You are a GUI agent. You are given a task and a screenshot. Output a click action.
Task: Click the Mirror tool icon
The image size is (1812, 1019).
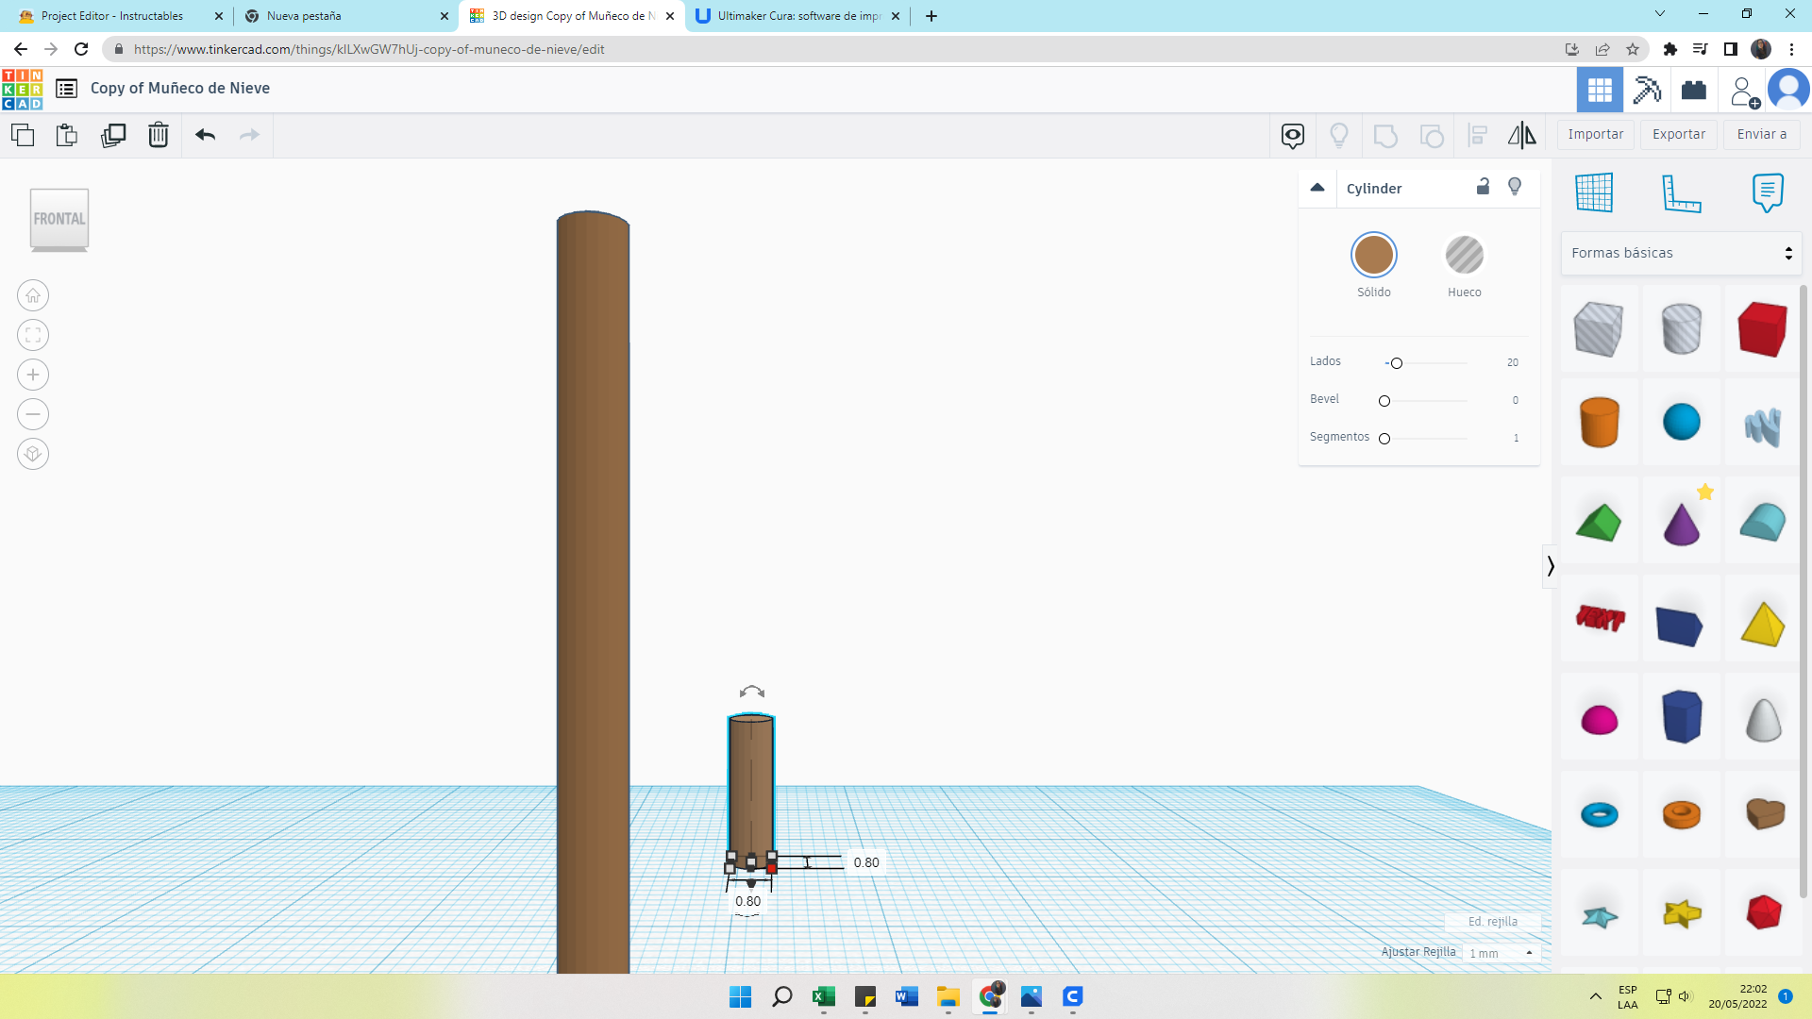(x=1521, y=135)
